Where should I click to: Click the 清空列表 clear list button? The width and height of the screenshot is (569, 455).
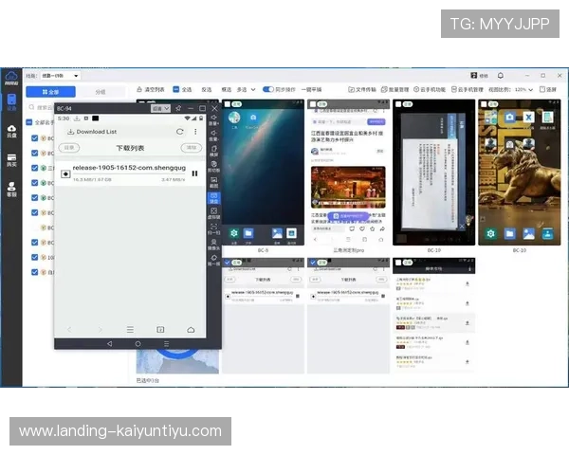[151, 89]
